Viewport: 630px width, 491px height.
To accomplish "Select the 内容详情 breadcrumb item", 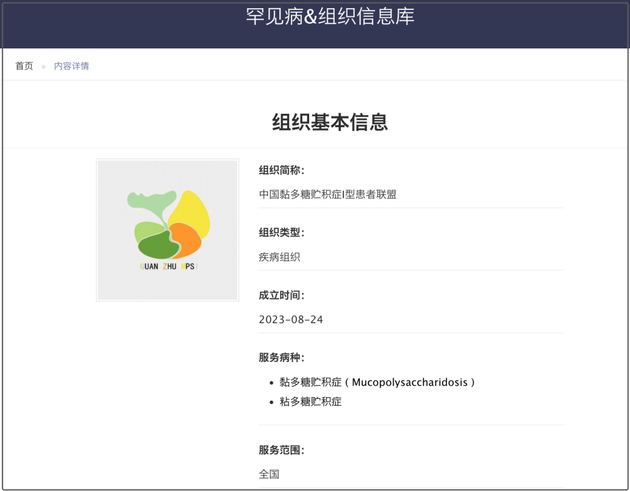I will (71, 66).
